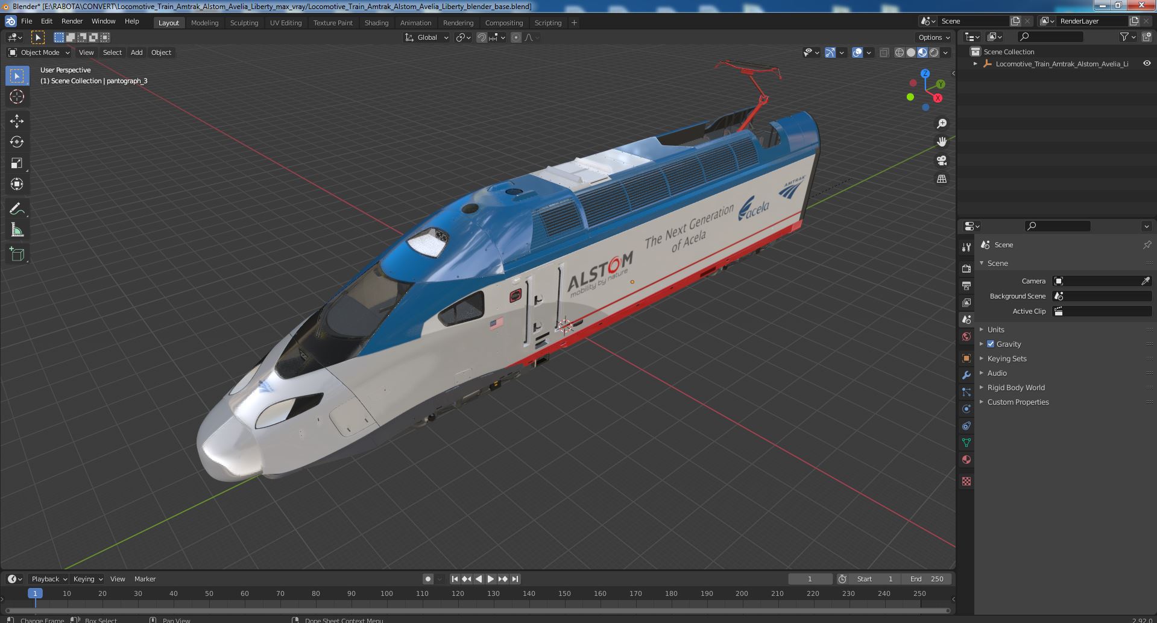Viewport: 1157px width, 623px height.
Task: Open the Output properties tab
Action: tap(966, 285)
